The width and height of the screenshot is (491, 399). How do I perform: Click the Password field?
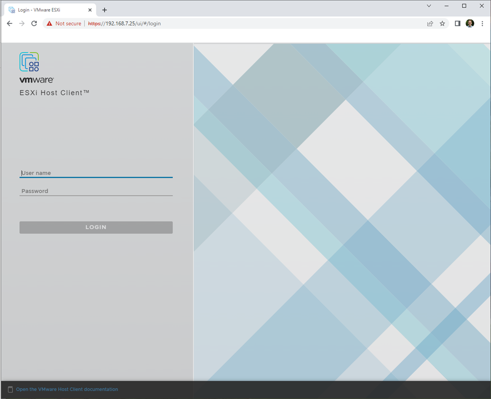(x=96, y=191)
